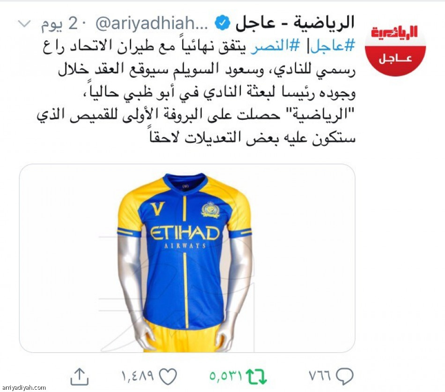445x392 pixels.
Task: Click the retweet count ٥,٥٣١
Action: pyautogui.click(x=226, y=377)
